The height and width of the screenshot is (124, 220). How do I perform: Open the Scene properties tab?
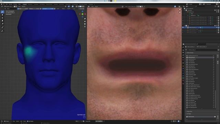coord(183,58)
